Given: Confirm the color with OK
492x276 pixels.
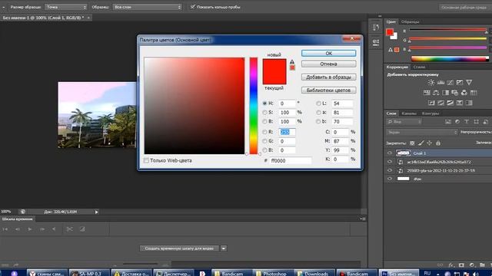Looking at the screenshot, I should point(328,53).
